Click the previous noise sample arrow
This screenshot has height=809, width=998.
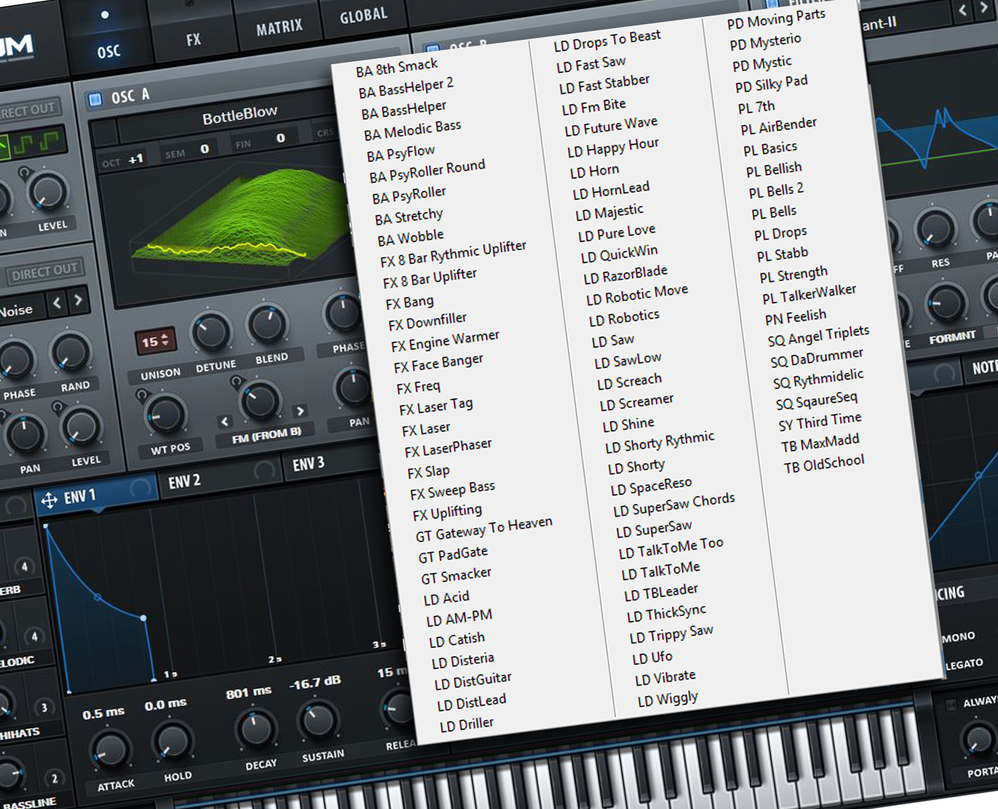pyautogui.click(x=58, y=303)
